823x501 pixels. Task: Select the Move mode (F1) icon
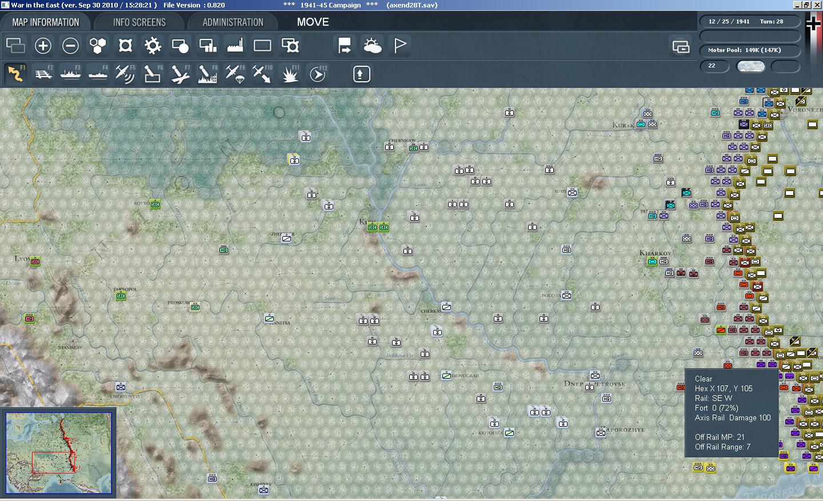(15, 74)
